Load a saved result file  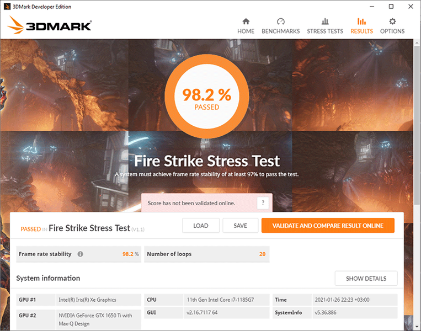click(x=201, y=226)
